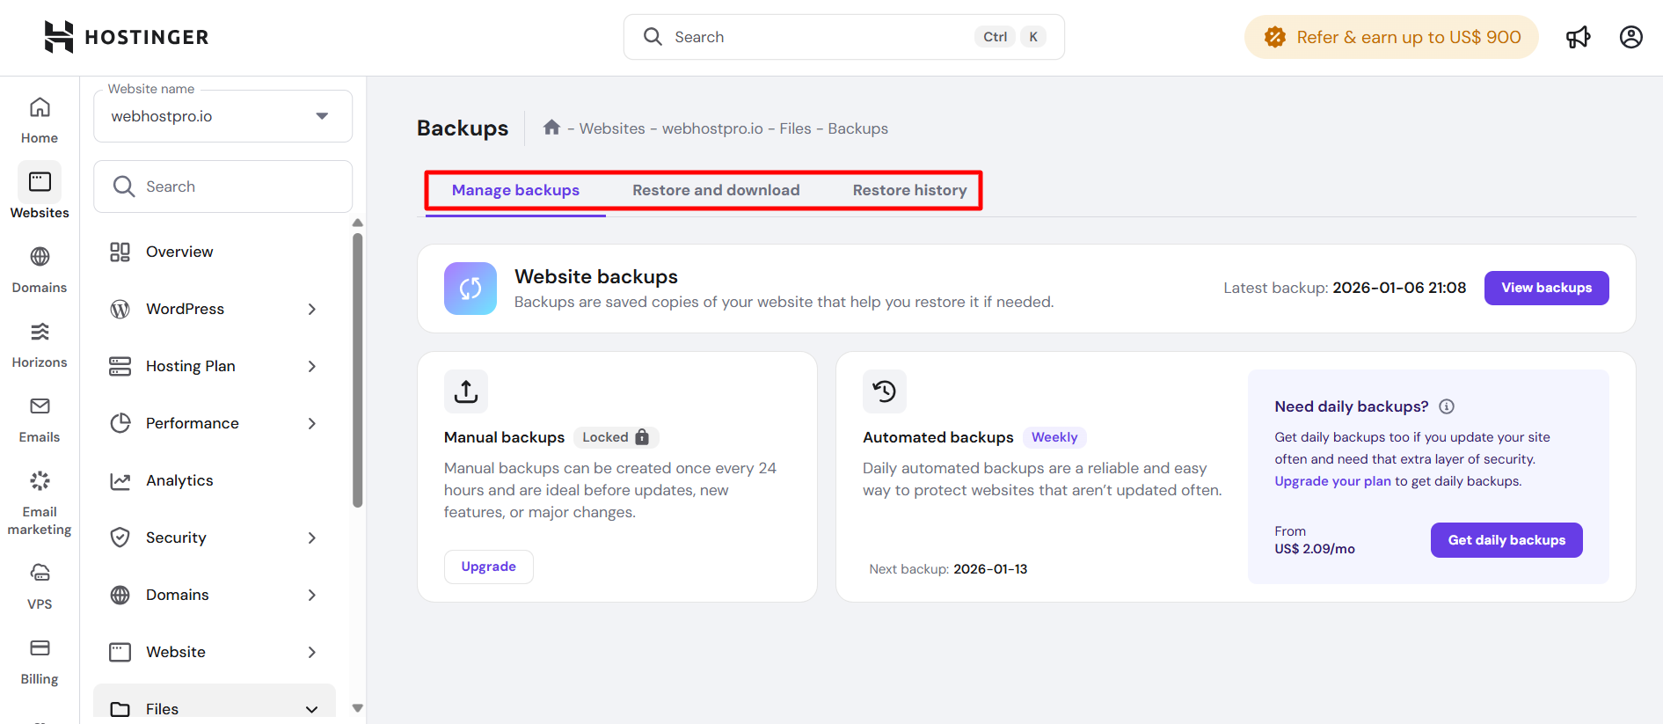1663x724 pixels.
Task: Open Overview in sidebar menu
Action: [215, 252]
